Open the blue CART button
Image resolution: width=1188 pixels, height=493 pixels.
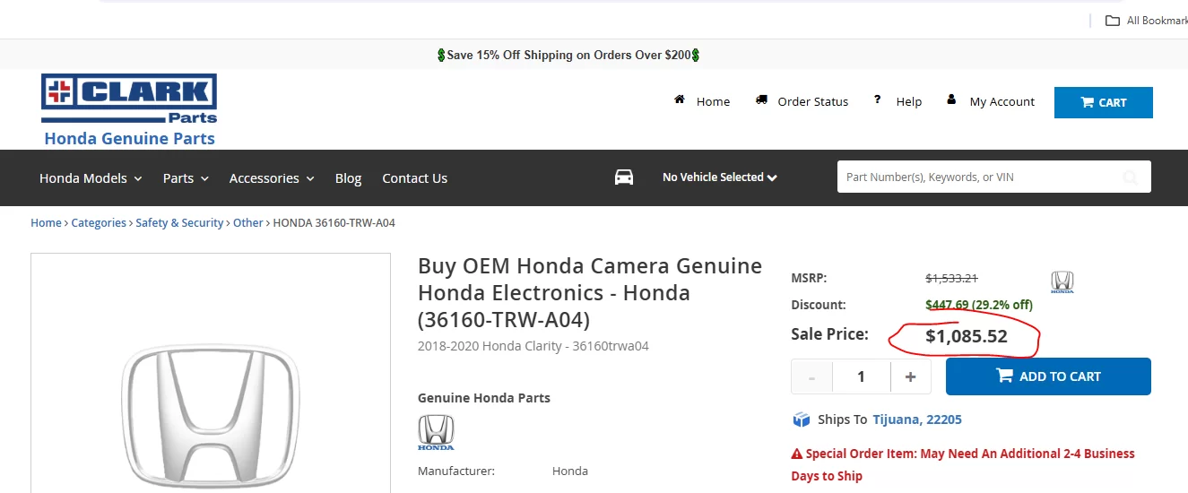[x=1104, y=102]
